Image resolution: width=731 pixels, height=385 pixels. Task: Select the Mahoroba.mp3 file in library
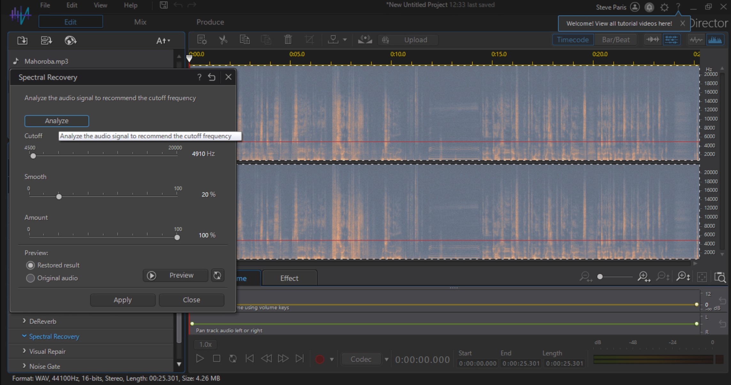47,61
